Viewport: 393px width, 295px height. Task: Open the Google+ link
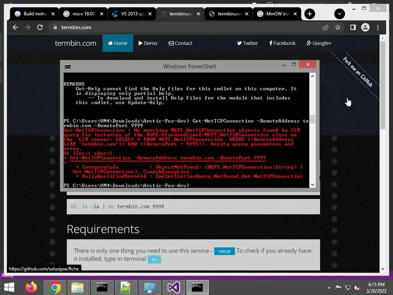(319, 43)
